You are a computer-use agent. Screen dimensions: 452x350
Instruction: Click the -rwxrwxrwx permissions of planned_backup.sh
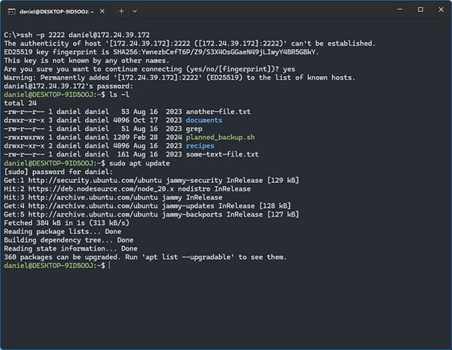click(x=24, y=137)
